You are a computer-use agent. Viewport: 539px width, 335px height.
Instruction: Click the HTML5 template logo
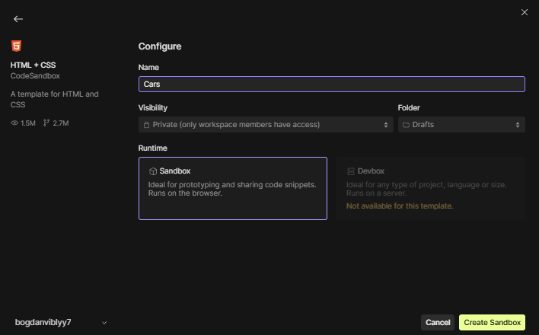point(17,46)
